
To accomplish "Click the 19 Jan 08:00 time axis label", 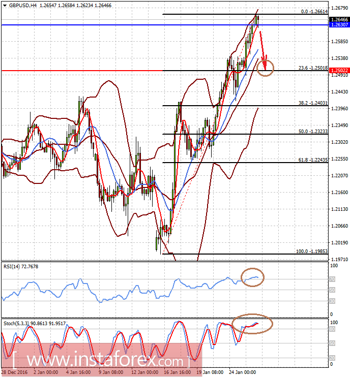I will (x=210, y=372).
